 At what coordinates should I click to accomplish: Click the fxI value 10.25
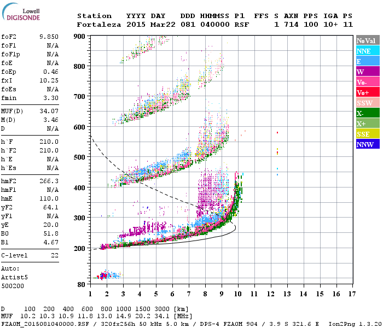(49, 80)
